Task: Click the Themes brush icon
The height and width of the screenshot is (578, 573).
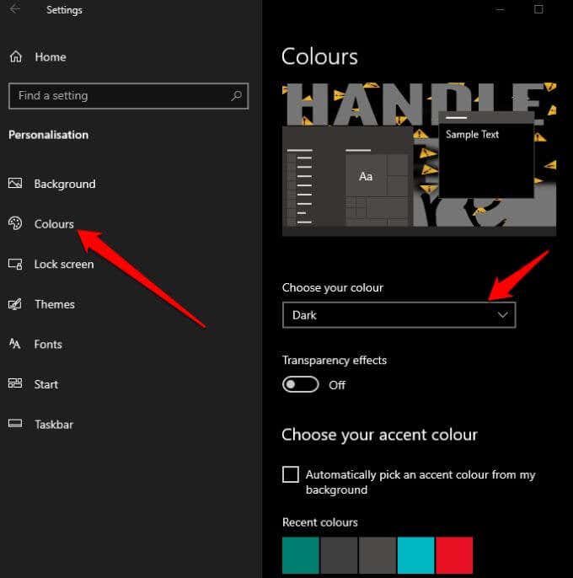Action: click(x=15, y=304)
